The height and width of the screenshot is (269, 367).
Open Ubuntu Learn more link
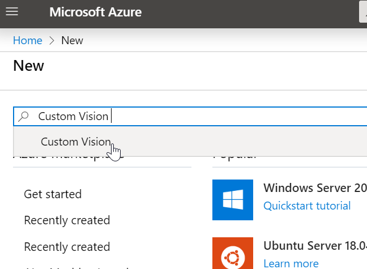click(291, 263)
